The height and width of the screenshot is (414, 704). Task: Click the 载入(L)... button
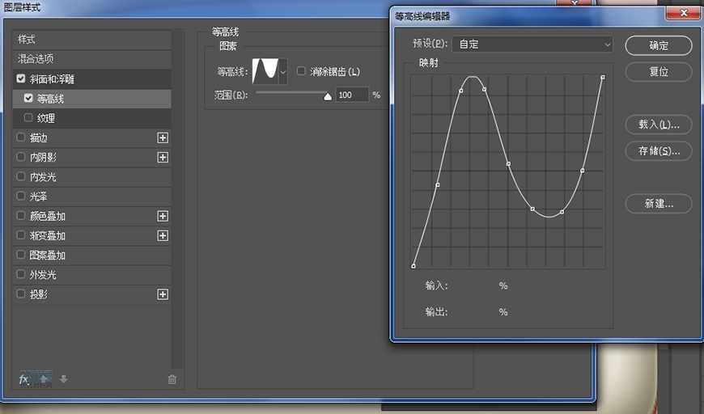659,125
